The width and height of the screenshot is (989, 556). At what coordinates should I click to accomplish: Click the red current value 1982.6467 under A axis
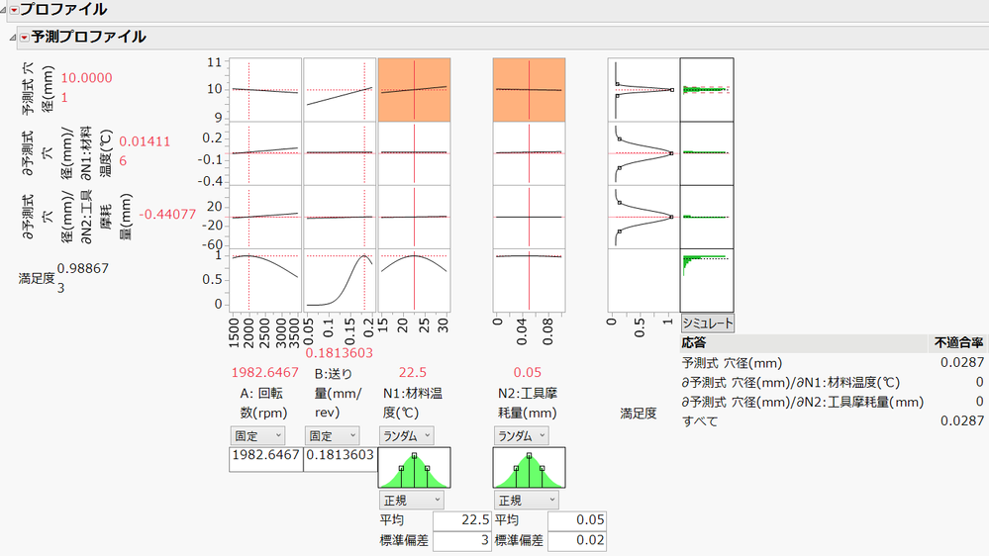(265, 373)
